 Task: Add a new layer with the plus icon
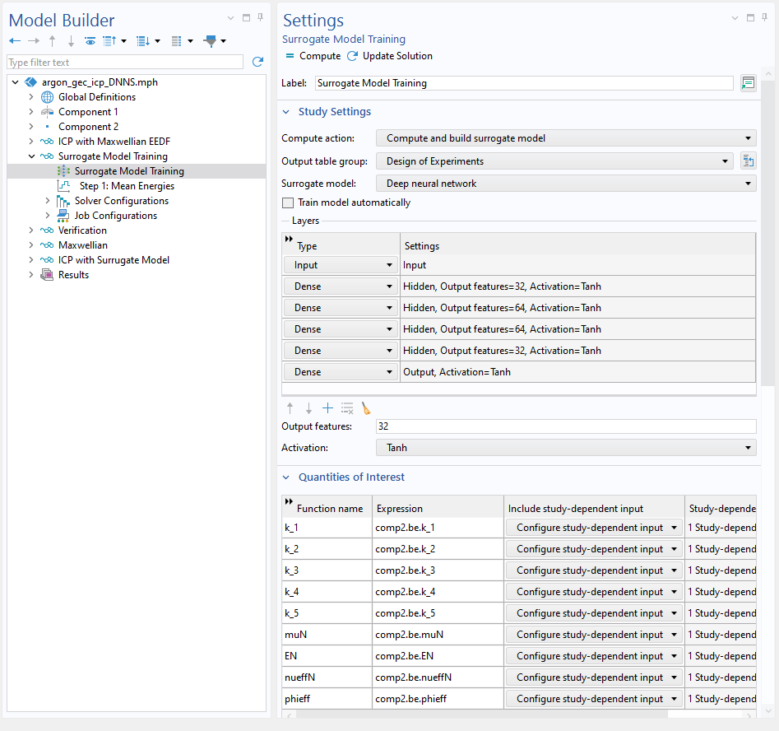[327, 408]
